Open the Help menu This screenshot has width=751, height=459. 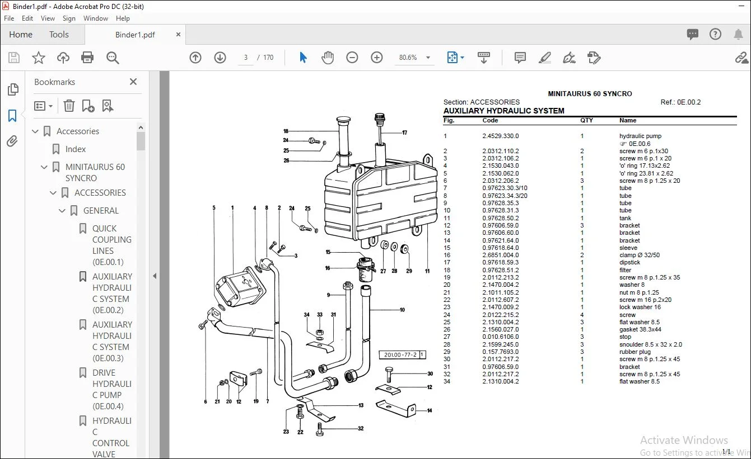(x=123, y=18)
